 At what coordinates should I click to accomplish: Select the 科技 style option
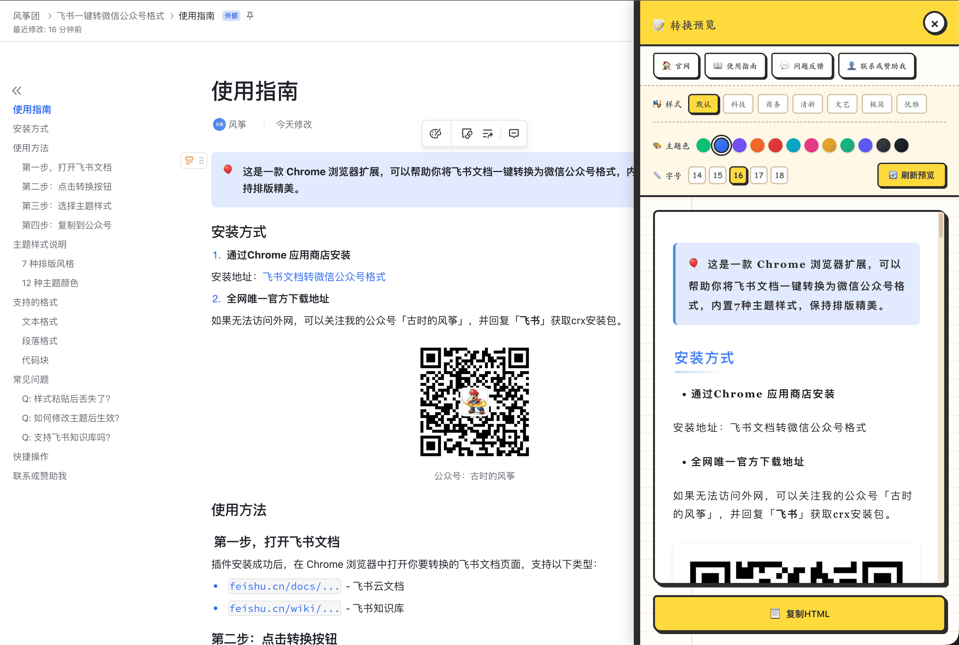pos(738,104)
